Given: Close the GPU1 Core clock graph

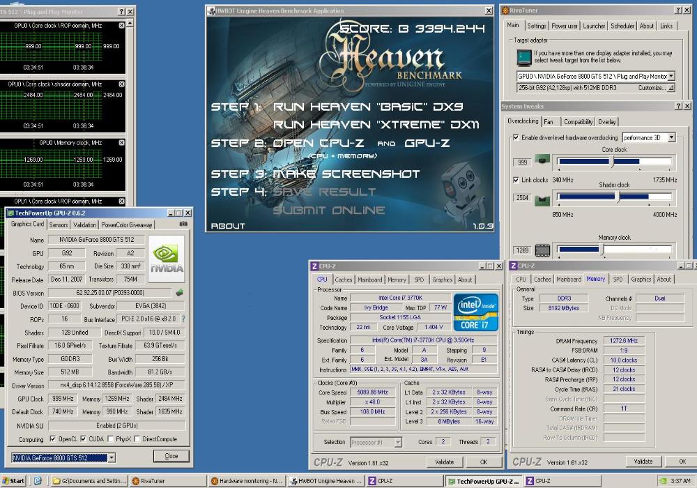Looking at the screenshot, I should pos(121,201).
